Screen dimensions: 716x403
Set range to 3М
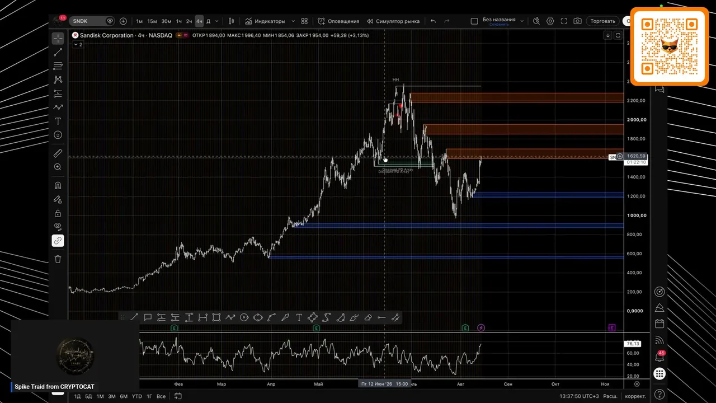coord(112,396)
